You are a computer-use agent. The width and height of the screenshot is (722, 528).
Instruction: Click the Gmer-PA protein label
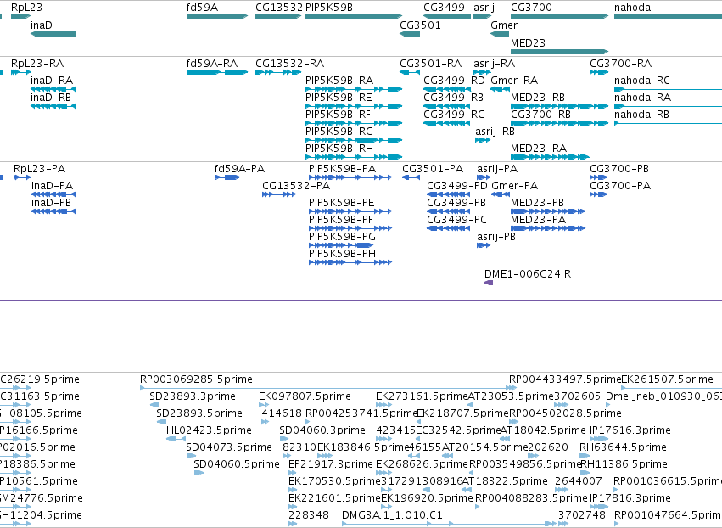click(514, 186)
